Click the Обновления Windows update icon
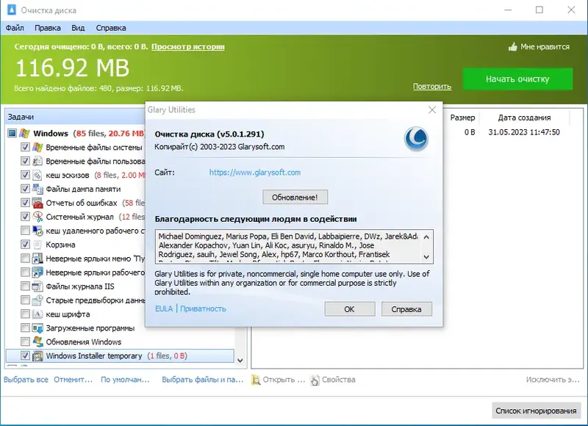 (37, 342)
